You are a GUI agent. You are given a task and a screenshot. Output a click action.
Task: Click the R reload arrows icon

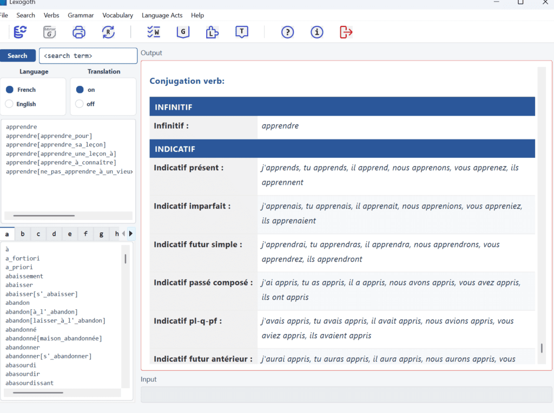coord(108,32)
